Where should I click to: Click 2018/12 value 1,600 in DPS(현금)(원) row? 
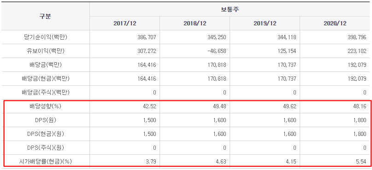click(220, 134)
